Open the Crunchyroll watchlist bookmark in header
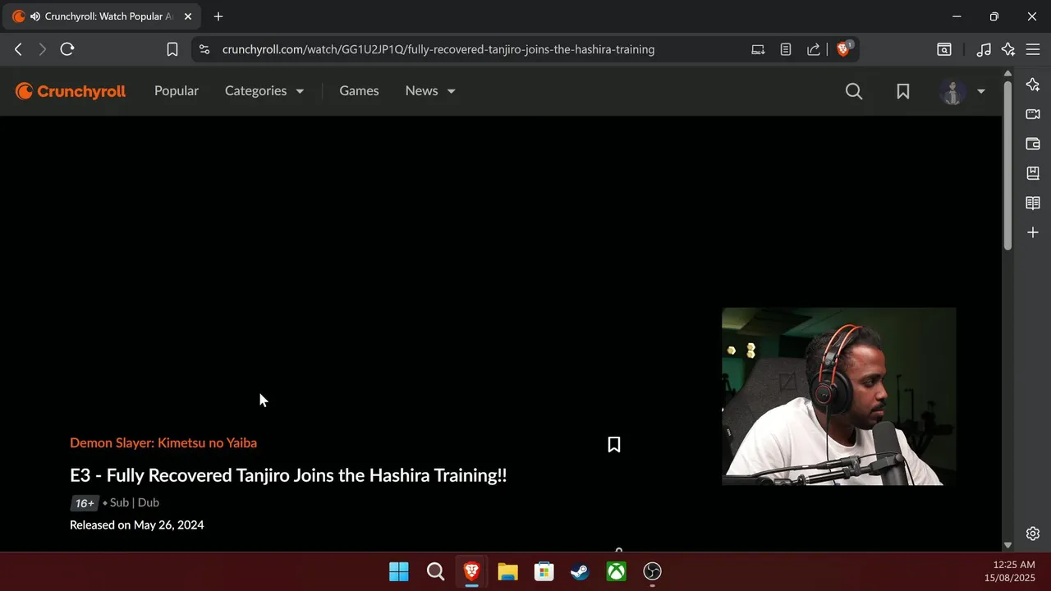This screenshot has width=1051, height=591. pos(903,91)
